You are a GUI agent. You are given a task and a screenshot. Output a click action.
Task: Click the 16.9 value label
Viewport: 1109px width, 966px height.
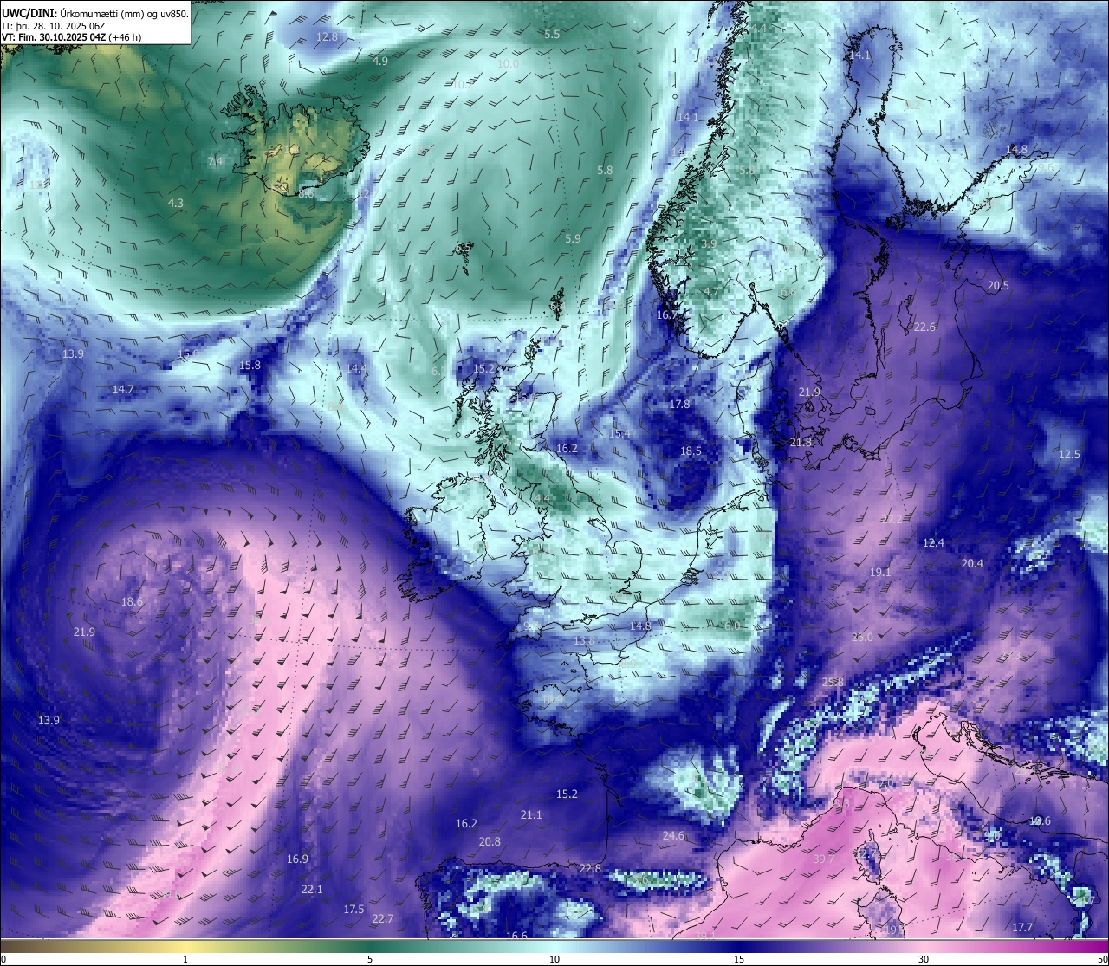coord(297,859)
